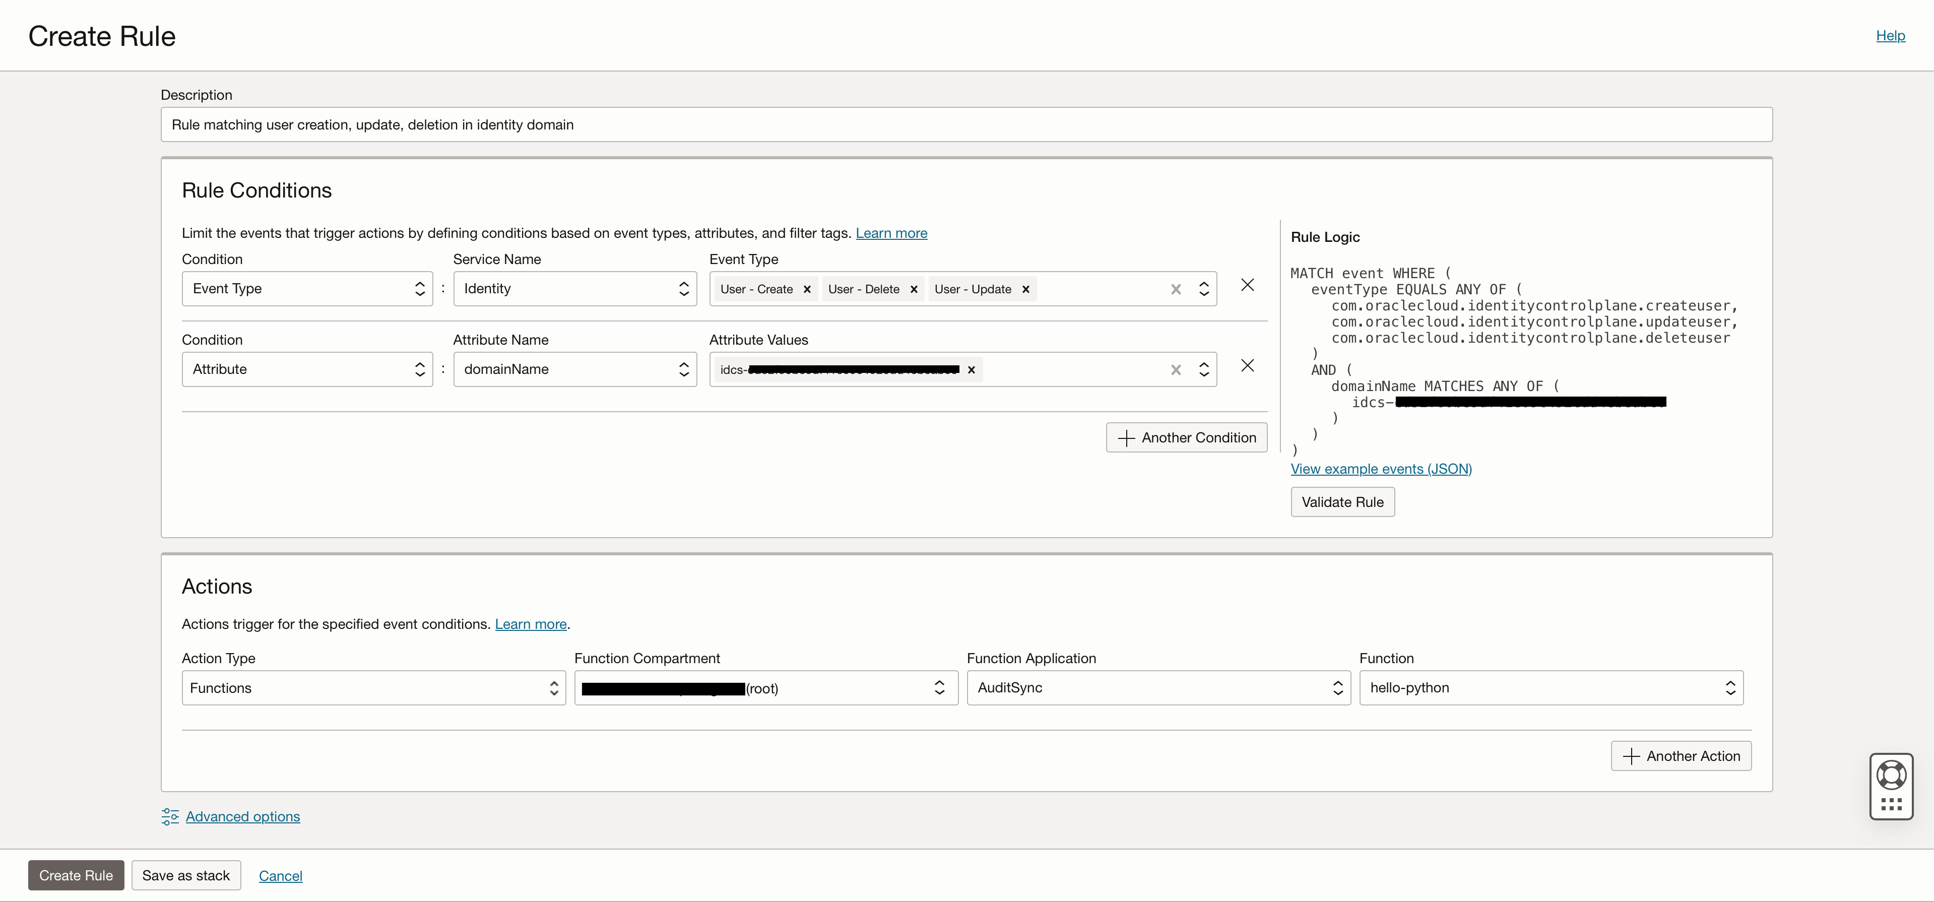Delete the Event Type condition row
1934x902 pixels.
coord(1247,285)
